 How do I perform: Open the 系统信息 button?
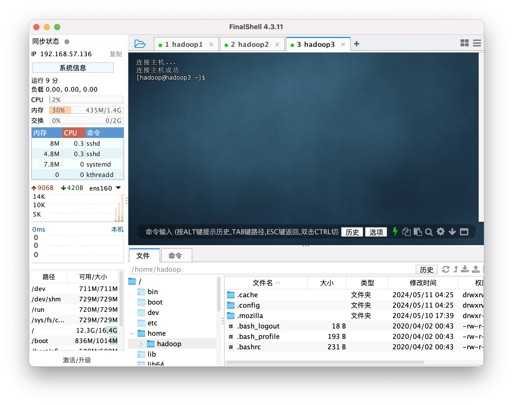point(73,68)
